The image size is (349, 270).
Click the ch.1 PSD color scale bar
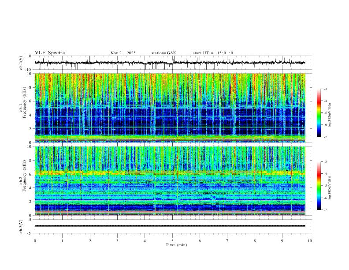click(319, 113)
